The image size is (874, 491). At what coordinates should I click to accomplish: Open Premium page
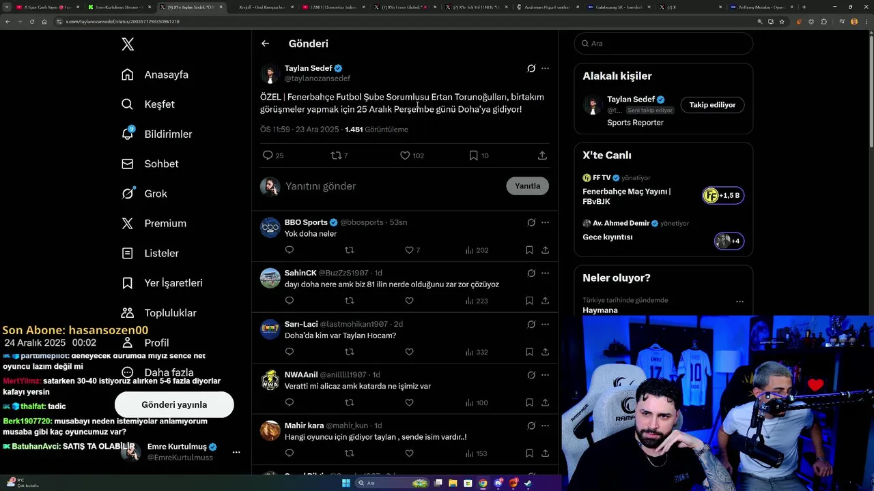click(x=154, y=223)
